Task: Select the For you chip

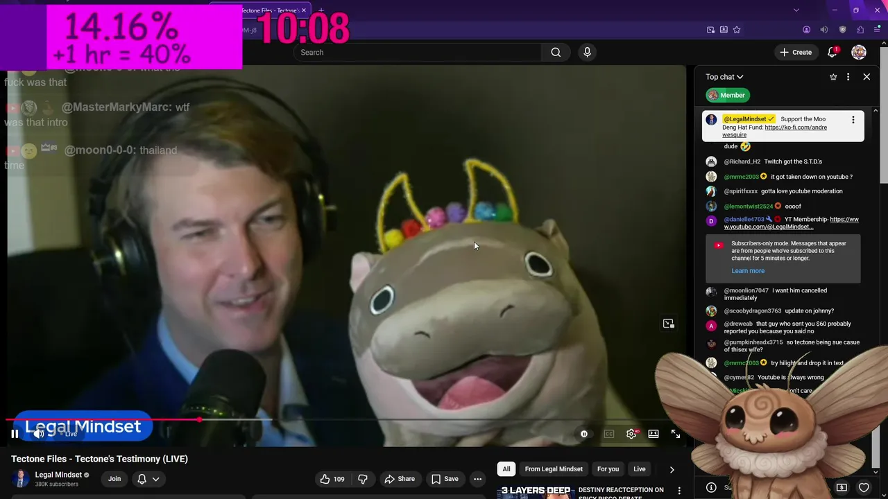Action: click(608, 469)
